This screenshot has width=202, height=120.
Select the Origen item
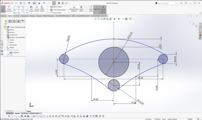coord(10,47)
